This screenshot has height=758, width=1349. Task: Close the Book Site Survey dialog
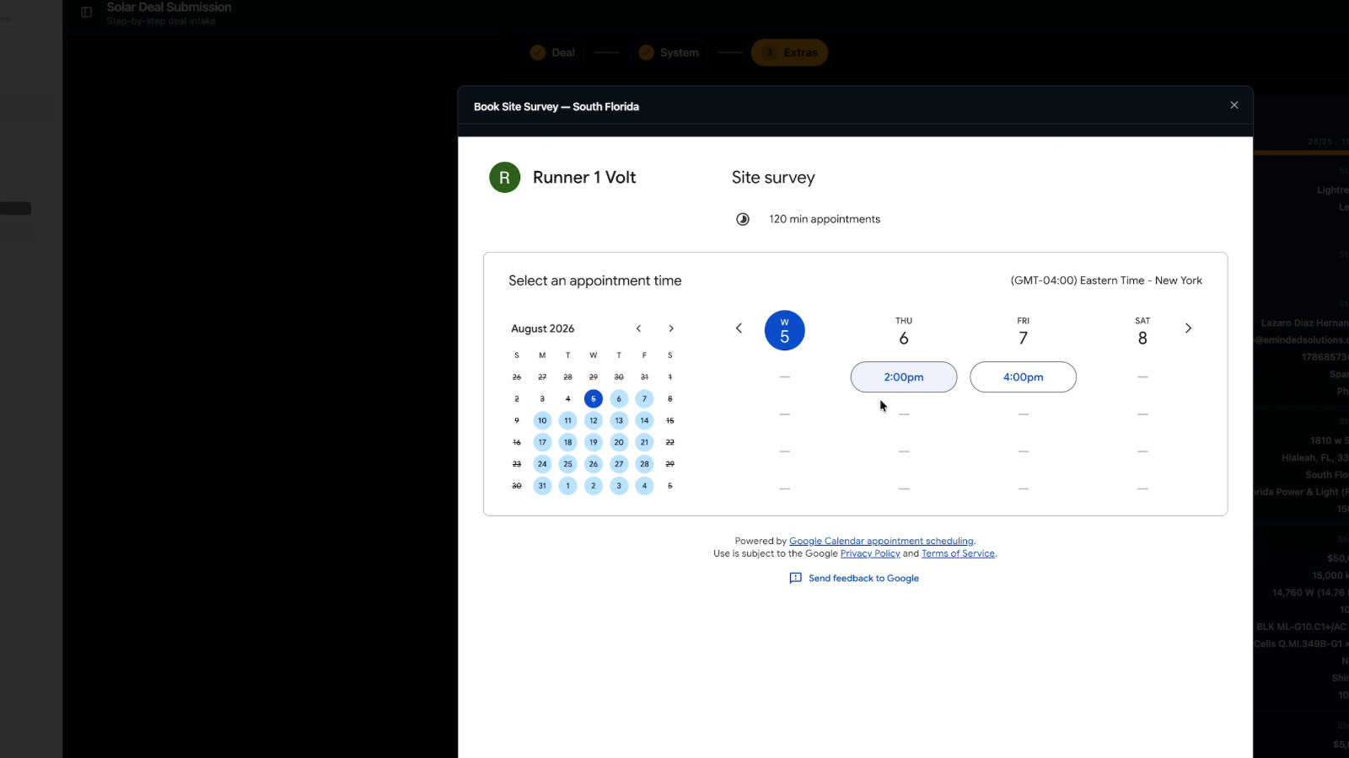[1233, 105]
